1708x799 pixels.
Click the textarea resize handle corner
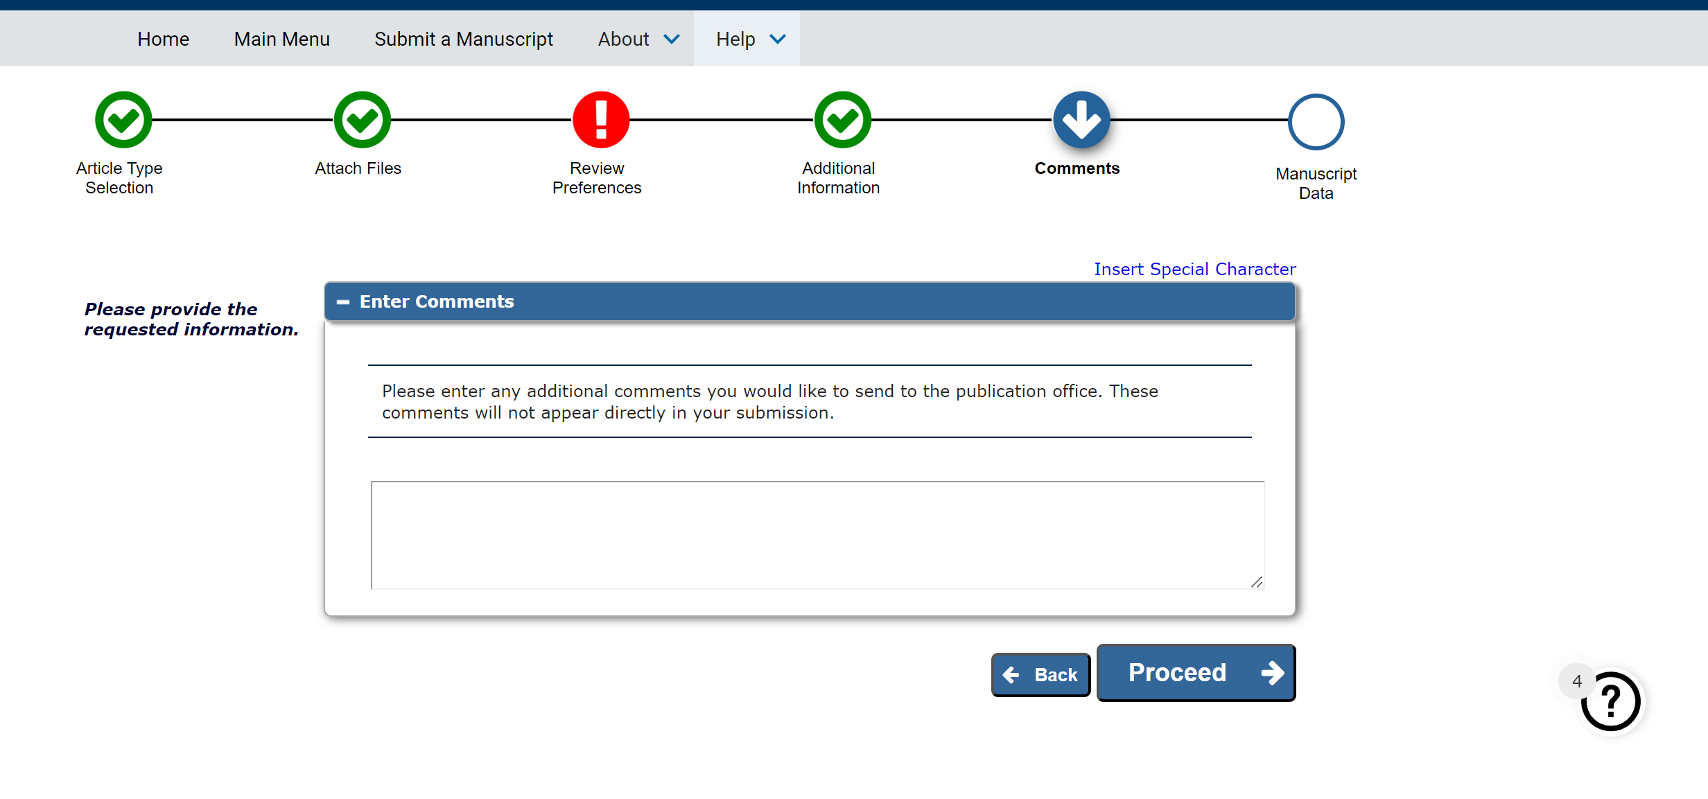tap(1257, 582)
